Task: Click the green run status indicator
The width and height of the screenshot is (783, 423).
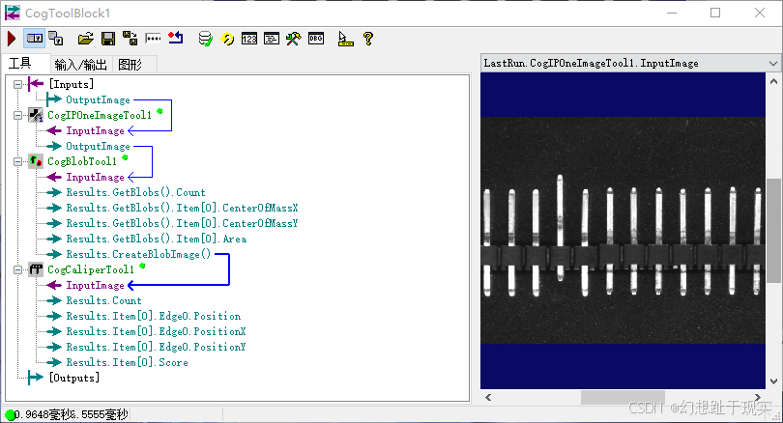Action: [10, 414]
